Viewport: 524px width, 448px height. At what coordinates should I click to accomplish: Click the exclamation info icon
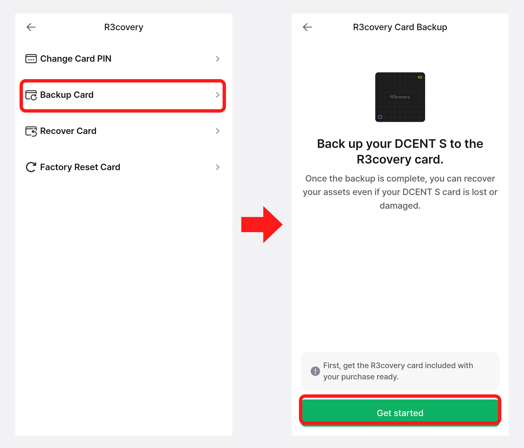315,371
